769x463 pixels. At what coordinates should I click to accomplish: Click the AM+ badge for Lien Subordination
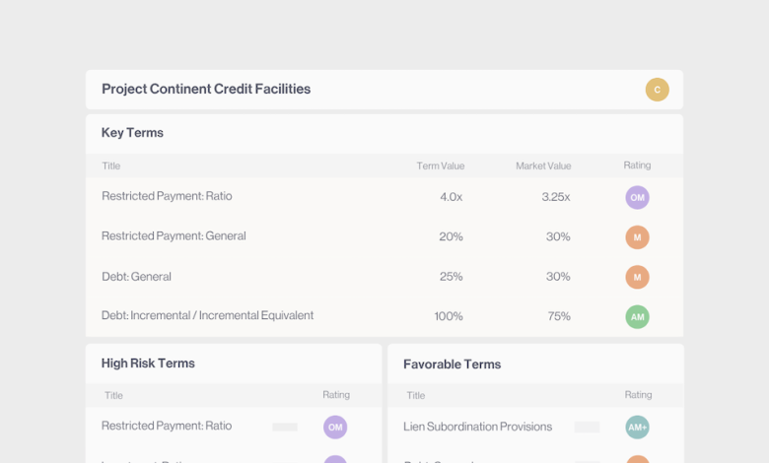click(637, 427)
